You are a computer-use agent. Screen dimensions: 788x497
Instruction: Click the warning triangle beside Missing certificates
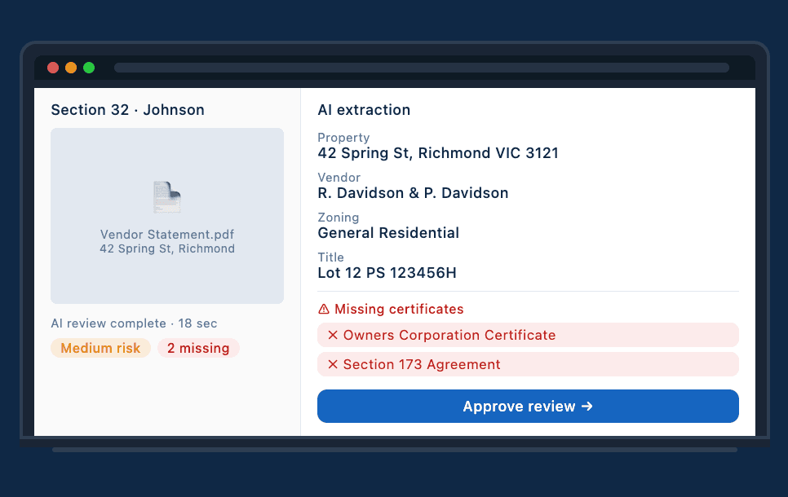324,310
